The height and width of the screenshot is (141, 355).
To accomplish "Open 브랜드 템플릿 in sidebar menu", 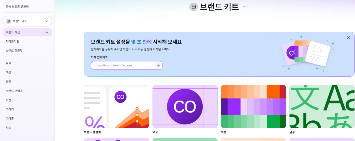I will [x=14, y=51].
